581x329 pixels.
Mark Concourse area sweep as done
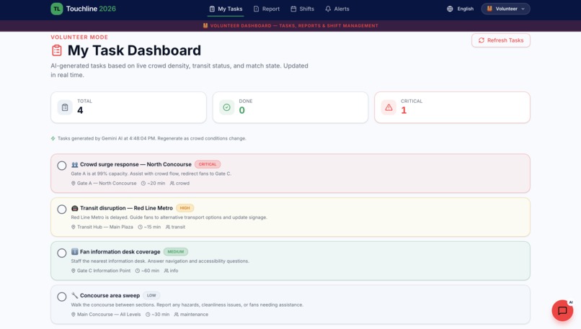pos(62,297)
